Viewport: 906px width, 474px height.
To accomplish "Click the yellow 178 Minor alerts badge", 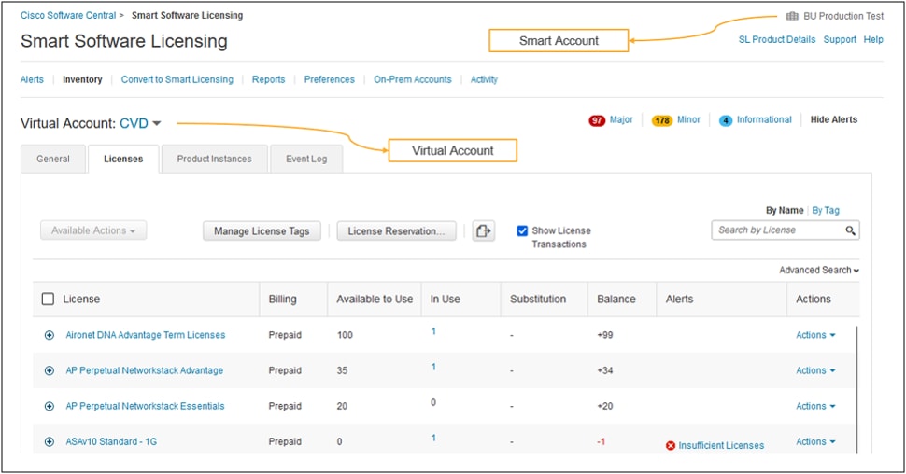I will 661,120.
